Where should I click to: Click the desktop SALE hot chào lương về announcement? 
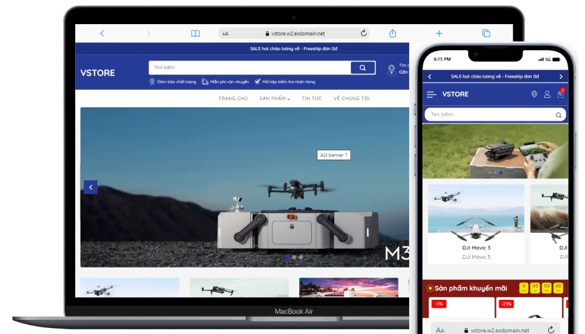pos(294,48)
